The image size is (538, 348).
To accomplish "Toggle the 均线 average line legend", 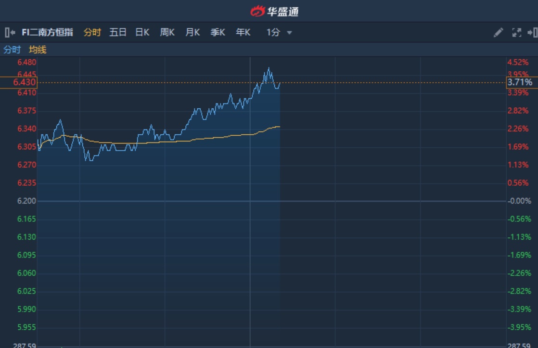I will click(x=38, y=50).
